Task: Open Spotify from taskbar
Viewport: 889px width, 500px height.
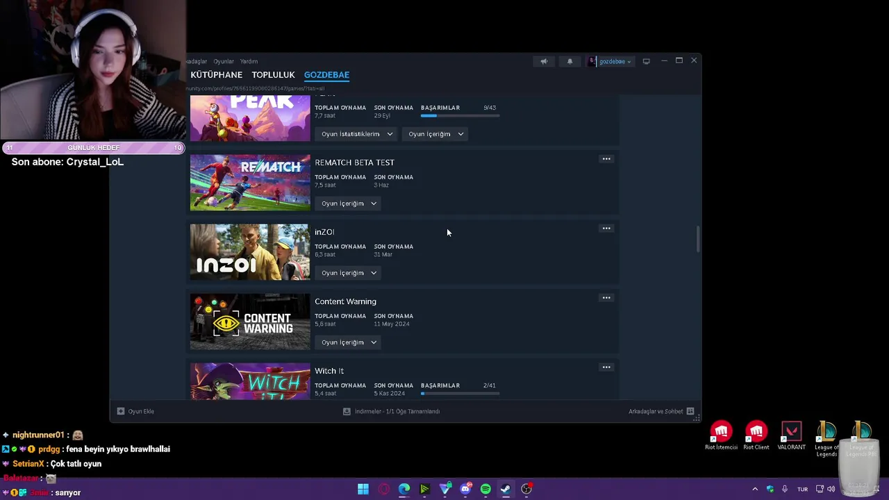Action: tap(485, 489)
